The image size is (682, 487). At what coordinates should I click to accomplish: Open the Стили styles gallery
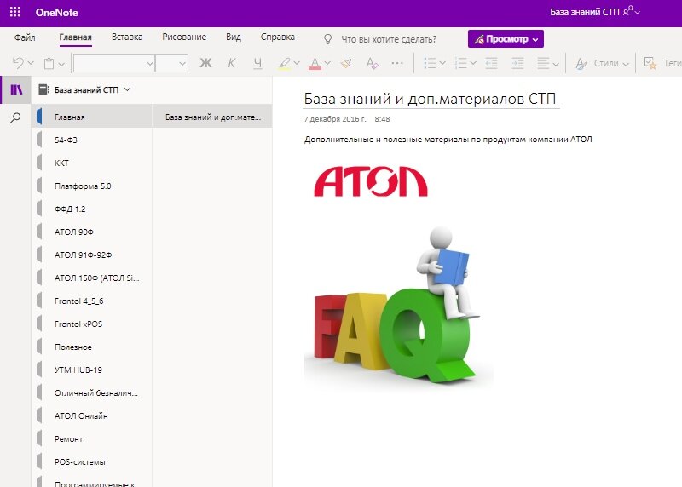coord(603,63)
